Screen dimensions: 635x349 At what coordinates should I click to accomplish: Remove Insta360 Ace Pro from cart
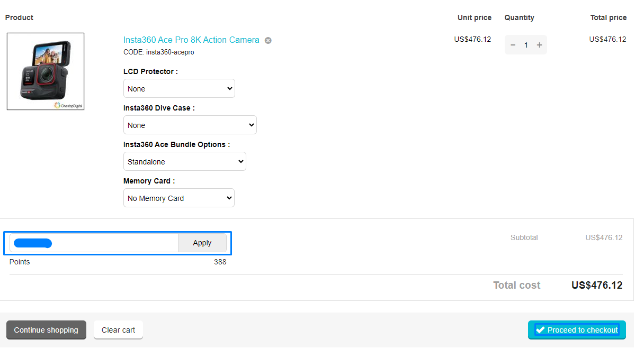coord(268,41)
